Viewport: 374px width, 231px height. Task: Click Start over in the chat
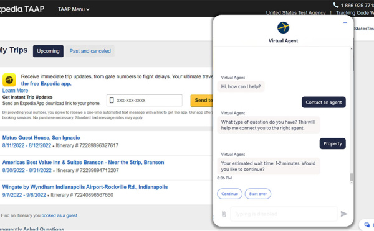click(258, 194)
